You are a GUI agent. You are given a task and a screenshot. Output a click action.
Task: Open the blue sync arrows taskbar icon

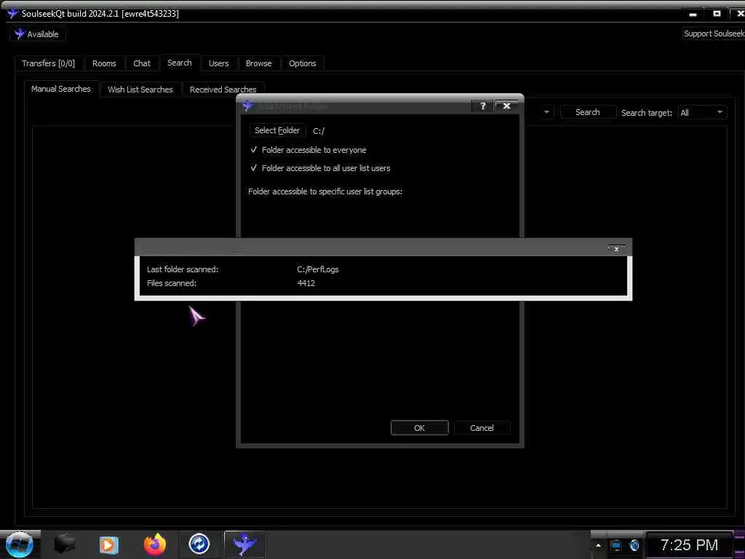pyautogui.click(x=199, y=544)
